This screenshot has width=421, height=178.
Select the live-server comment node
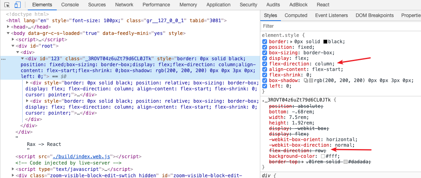pyautogui.click(x=69, y=163)
